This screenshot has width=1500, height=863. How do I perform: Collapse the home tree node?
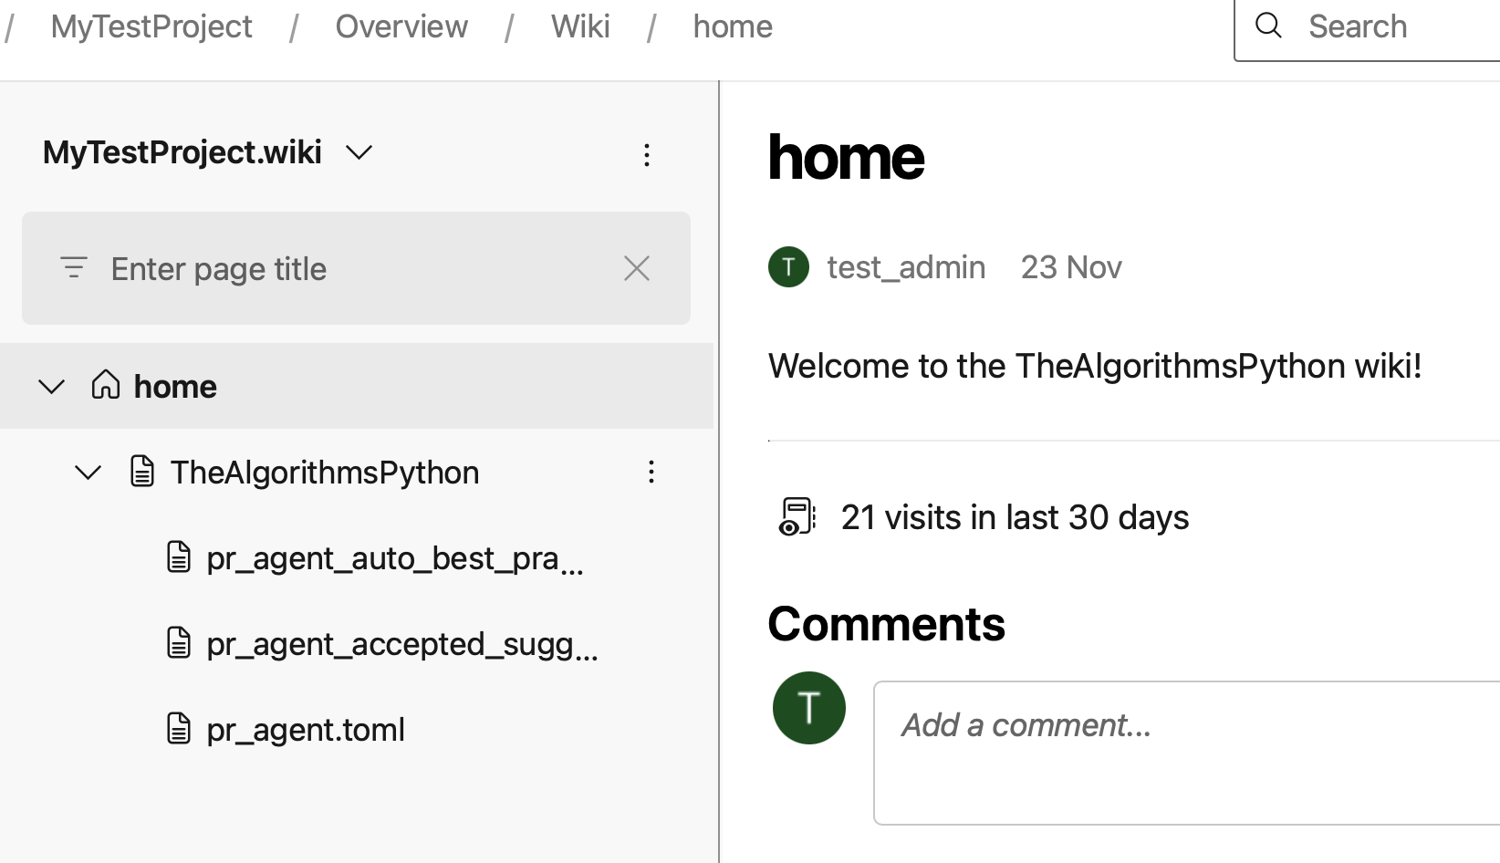tap(52, 387)
